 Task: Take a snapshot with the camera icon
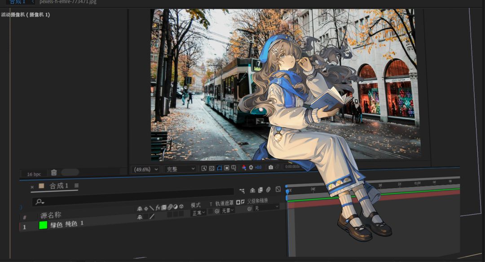(270, 167)
